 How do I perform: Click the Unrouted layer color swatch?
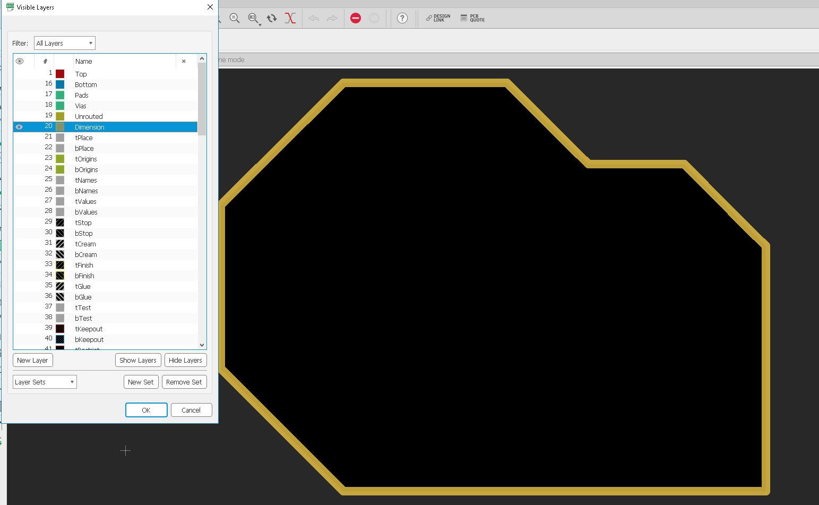[60, 116]
